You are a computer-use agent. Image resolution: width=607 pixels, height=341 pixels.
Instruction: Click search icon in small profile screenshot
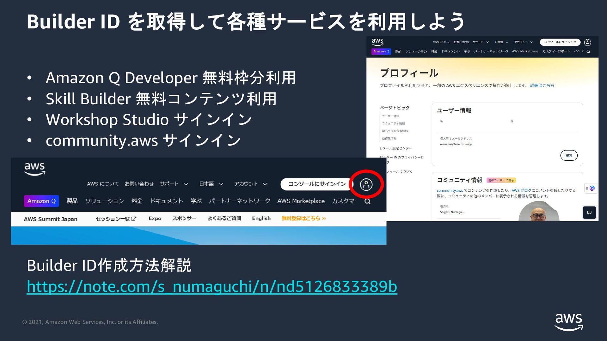[588, 51]
